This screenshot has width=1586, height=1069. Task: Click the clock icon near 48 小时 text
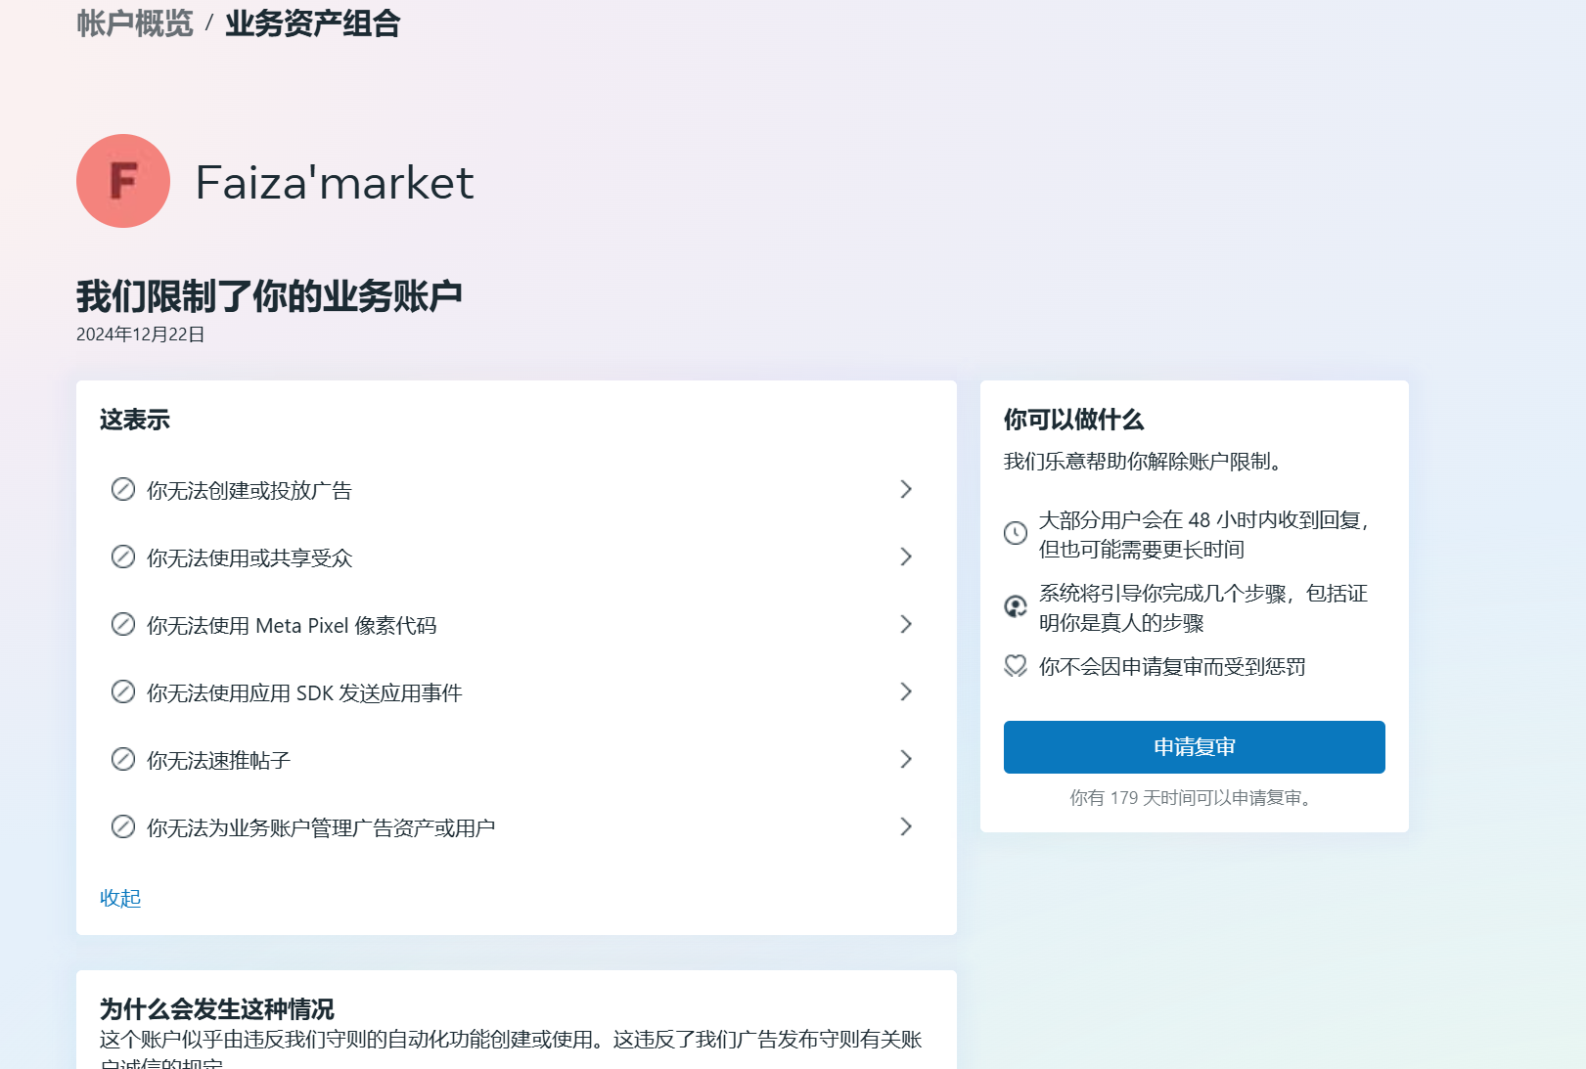pos(1016,533)
